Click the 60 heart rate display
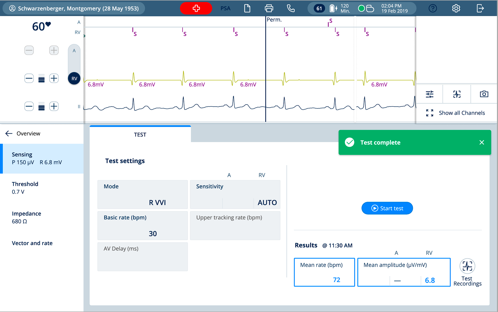 pos(41,26)
